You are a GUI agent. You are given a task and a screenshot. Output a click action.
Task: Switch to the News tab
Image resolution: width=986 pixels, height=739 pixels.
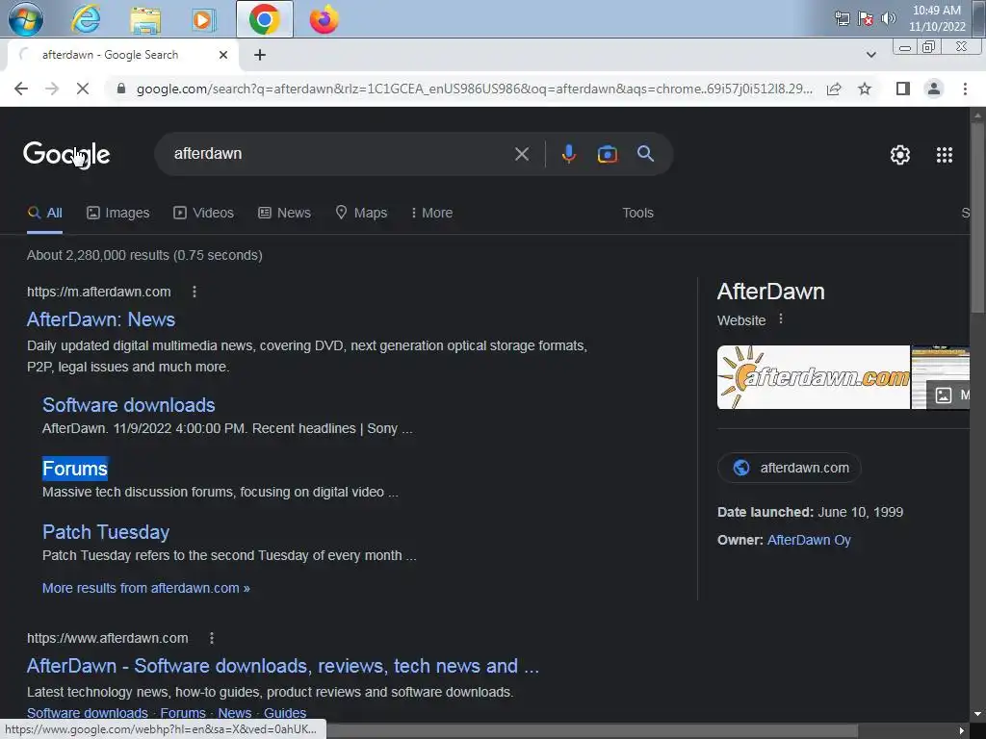point(284,213)
